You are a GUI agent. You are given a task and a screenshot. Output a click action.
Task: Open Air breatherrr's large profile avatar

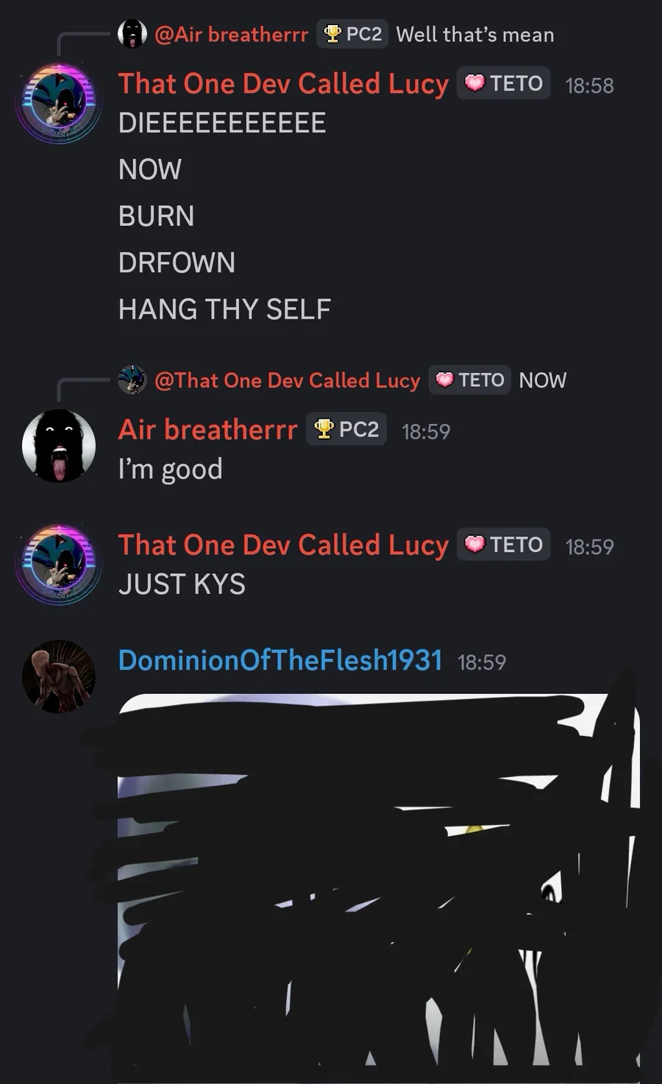[x=59, y=446]
